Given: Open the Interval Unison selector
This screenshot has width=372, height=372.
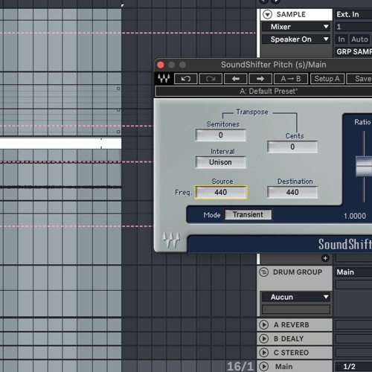Looking at the screenshot, I should tap(221, 162).
